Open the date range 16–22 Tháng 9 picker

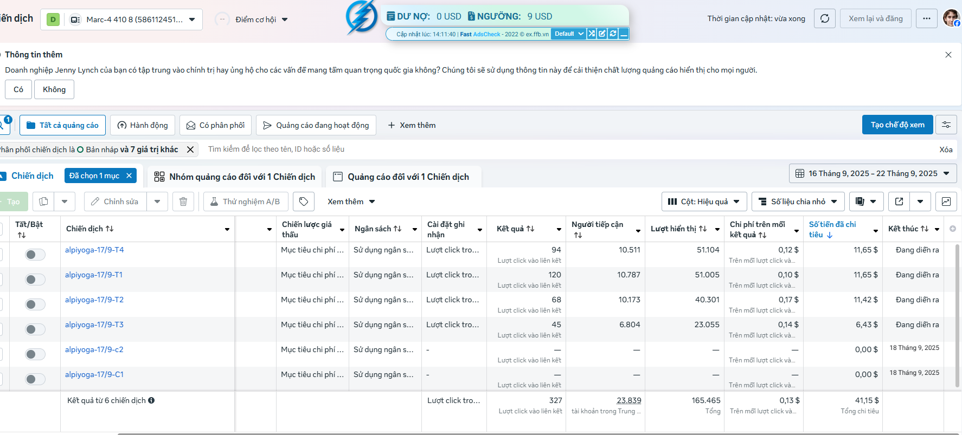[x=873, y=173]
